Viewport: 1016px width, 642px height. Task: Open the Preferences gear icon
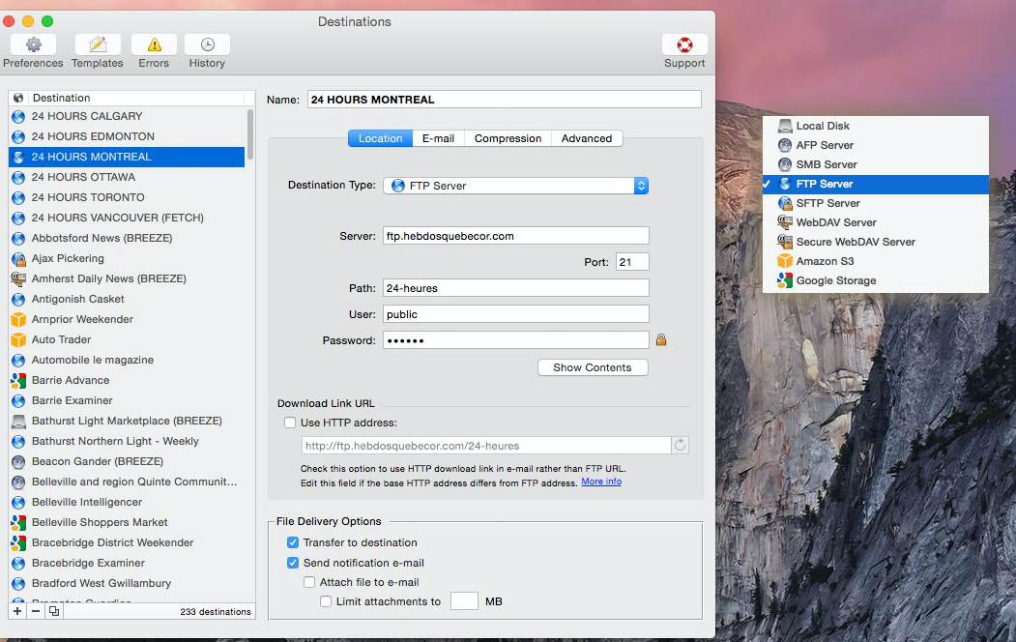tap(33, 44)
